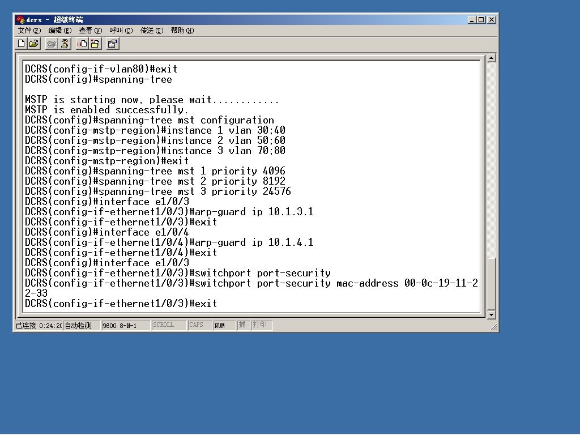Click the New connection toolbar icon

(x=22, y=44)
